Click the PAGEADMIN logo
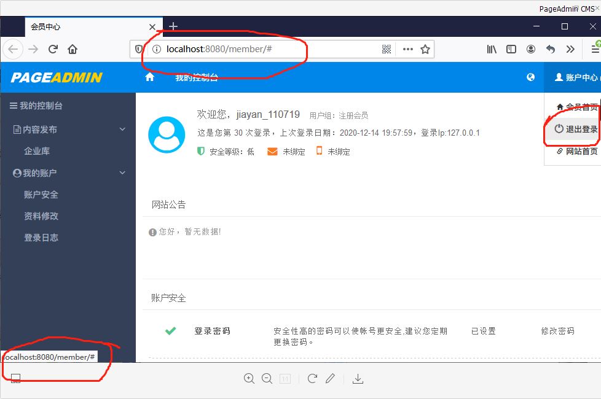This screenshot has width=601, height=399. [57, 77]
